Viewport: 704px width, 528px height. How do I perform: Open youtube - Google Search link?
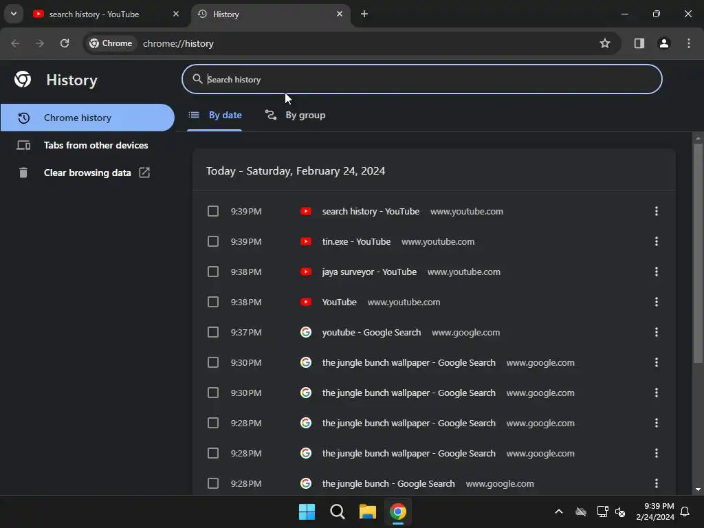[x=371, y=333]
